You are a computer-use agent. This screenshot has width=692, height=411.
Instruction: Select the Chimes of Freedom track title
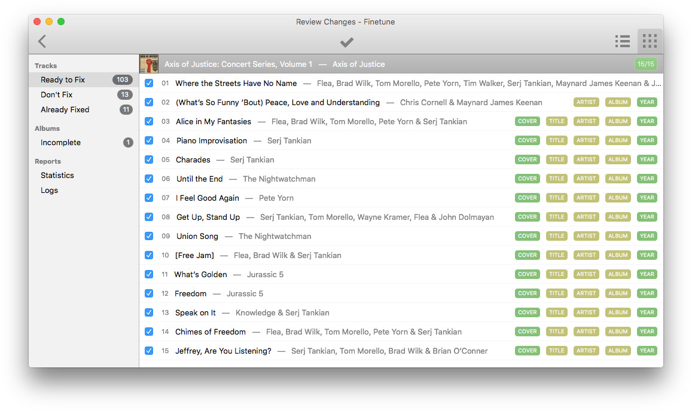tap(210, 332)
